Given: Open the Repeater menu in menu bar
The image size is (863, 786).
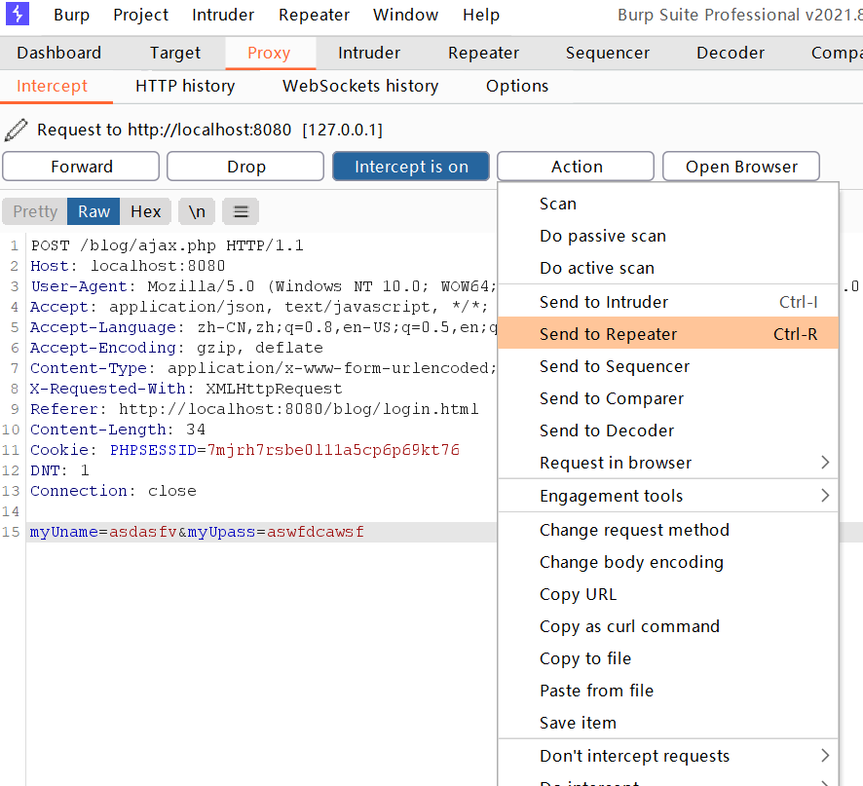Looking at the screenshot, I should tap(314, 15).
